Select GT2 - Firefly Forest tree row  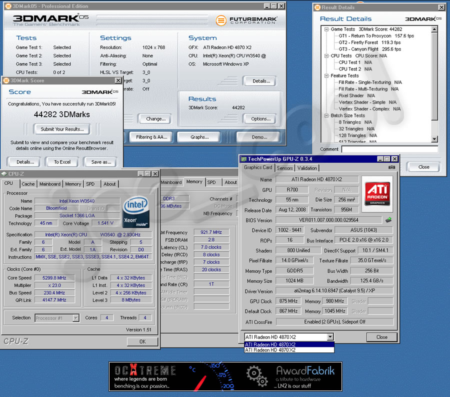[369, 42]
